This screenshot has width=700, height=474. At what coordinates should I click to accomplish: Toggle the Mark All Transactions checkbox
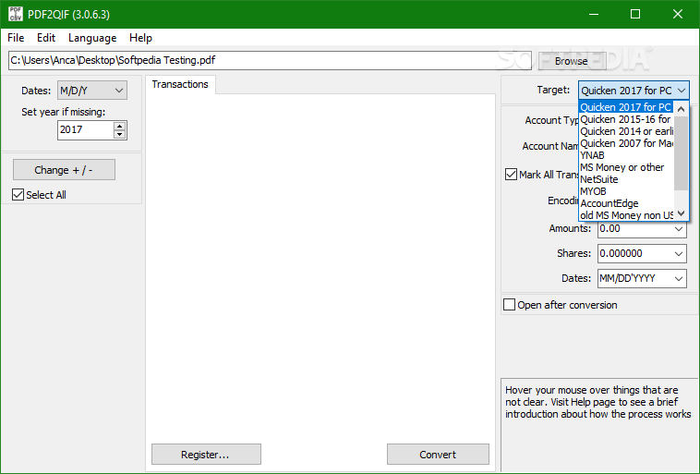click(x=512, y=175)
